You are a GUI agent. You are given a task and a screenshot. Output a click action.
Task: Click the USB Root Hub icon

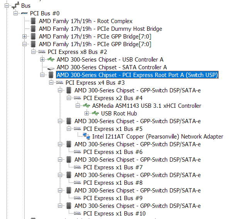[x=95, y=113]
